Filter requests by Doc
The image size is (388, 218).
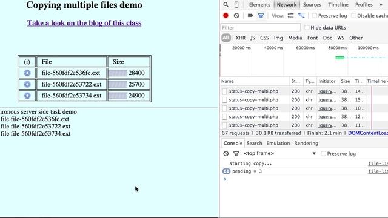[x=327, y=38]
